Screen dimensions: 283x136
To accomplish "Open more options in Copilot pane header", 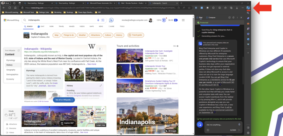I will pos(237,17).
